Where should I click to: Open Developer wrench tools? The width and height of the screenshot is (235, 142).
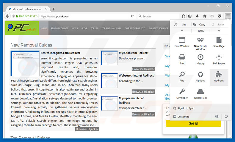pos(182,94)
